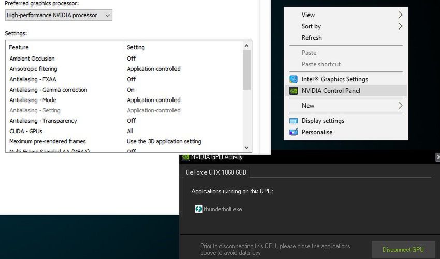This screenshot has width=440, height=259.
Task: Open Intel Graphics Settings menu entry
Action: (x=346, y=79)
